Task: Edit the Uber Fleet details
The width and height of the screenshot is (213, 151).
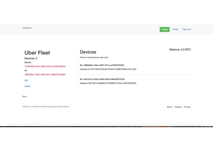Action: coord(26,80)
